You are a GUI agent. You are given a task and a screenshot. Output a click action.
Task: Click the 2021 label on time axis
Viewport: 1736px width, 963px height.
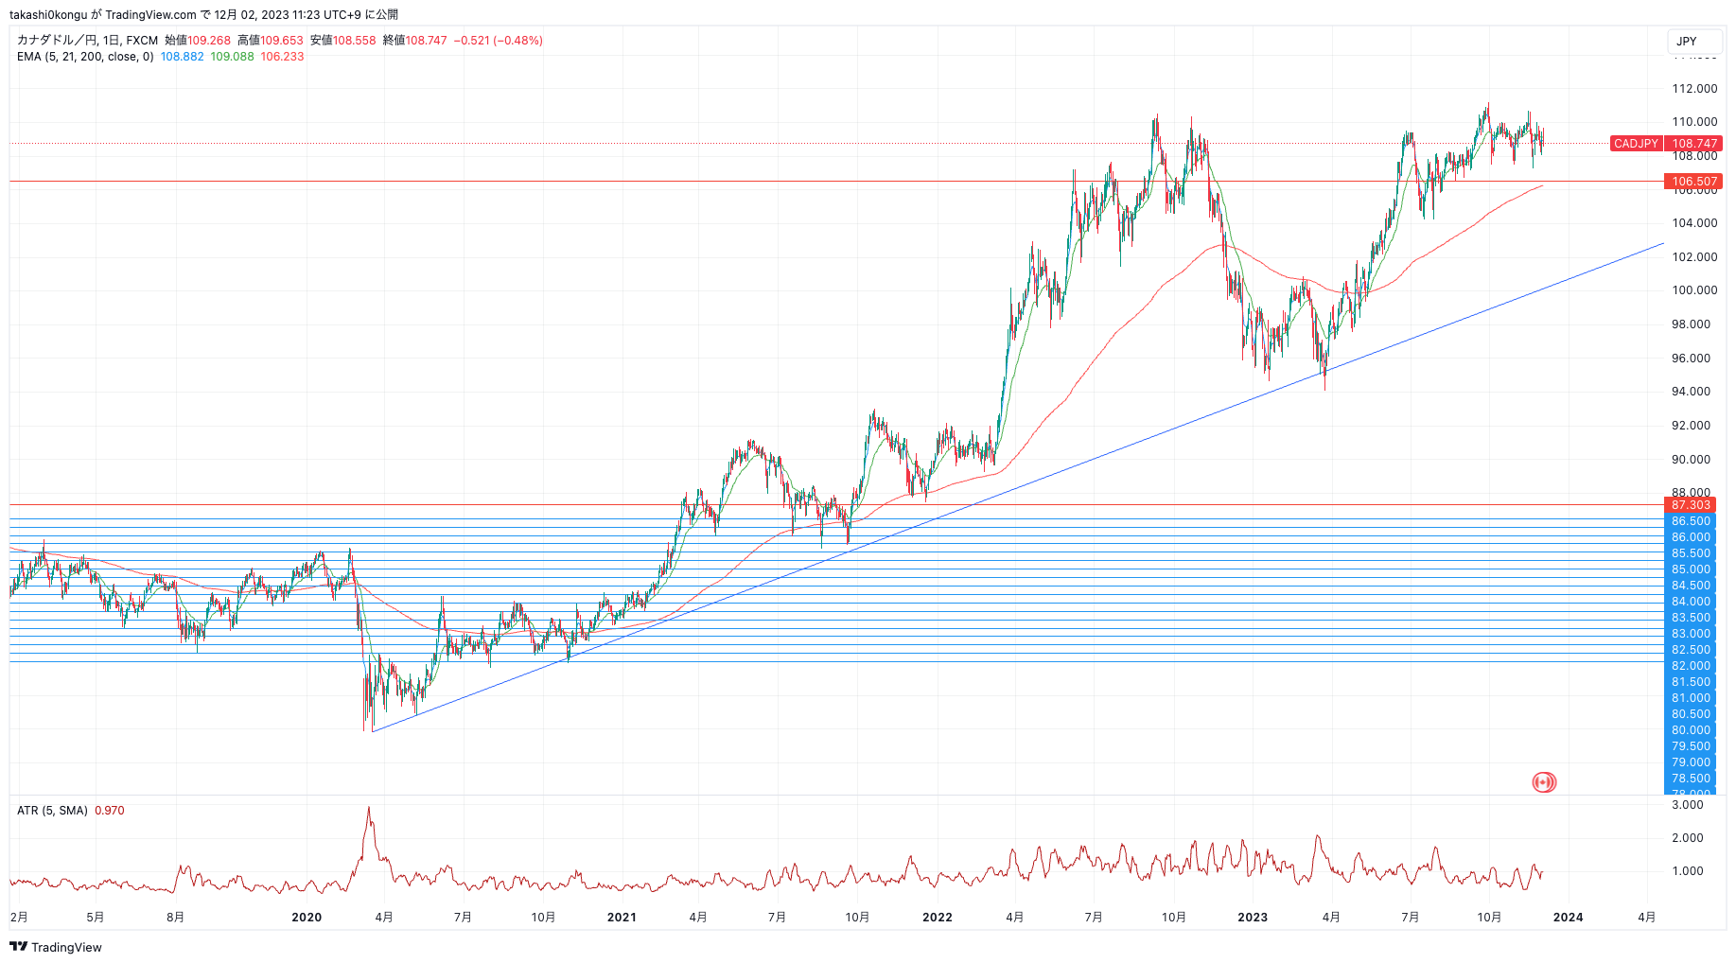(622, 918)
